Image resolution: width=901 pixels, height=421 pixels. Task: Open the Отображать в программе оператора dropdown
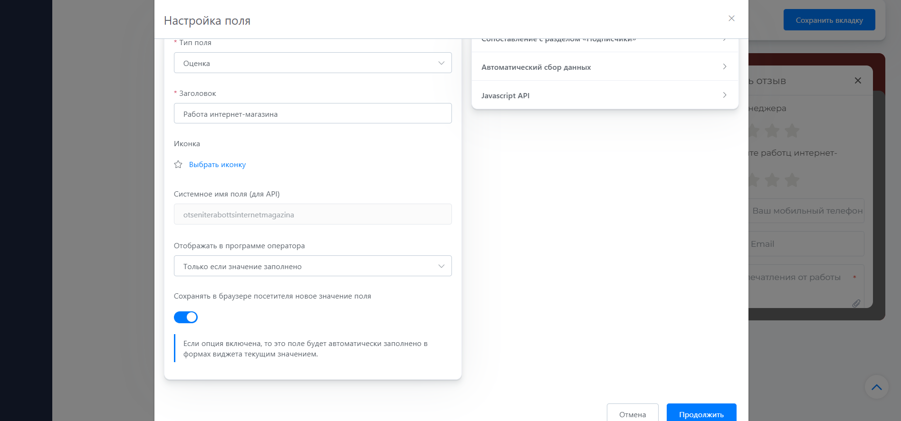(313, 266)
